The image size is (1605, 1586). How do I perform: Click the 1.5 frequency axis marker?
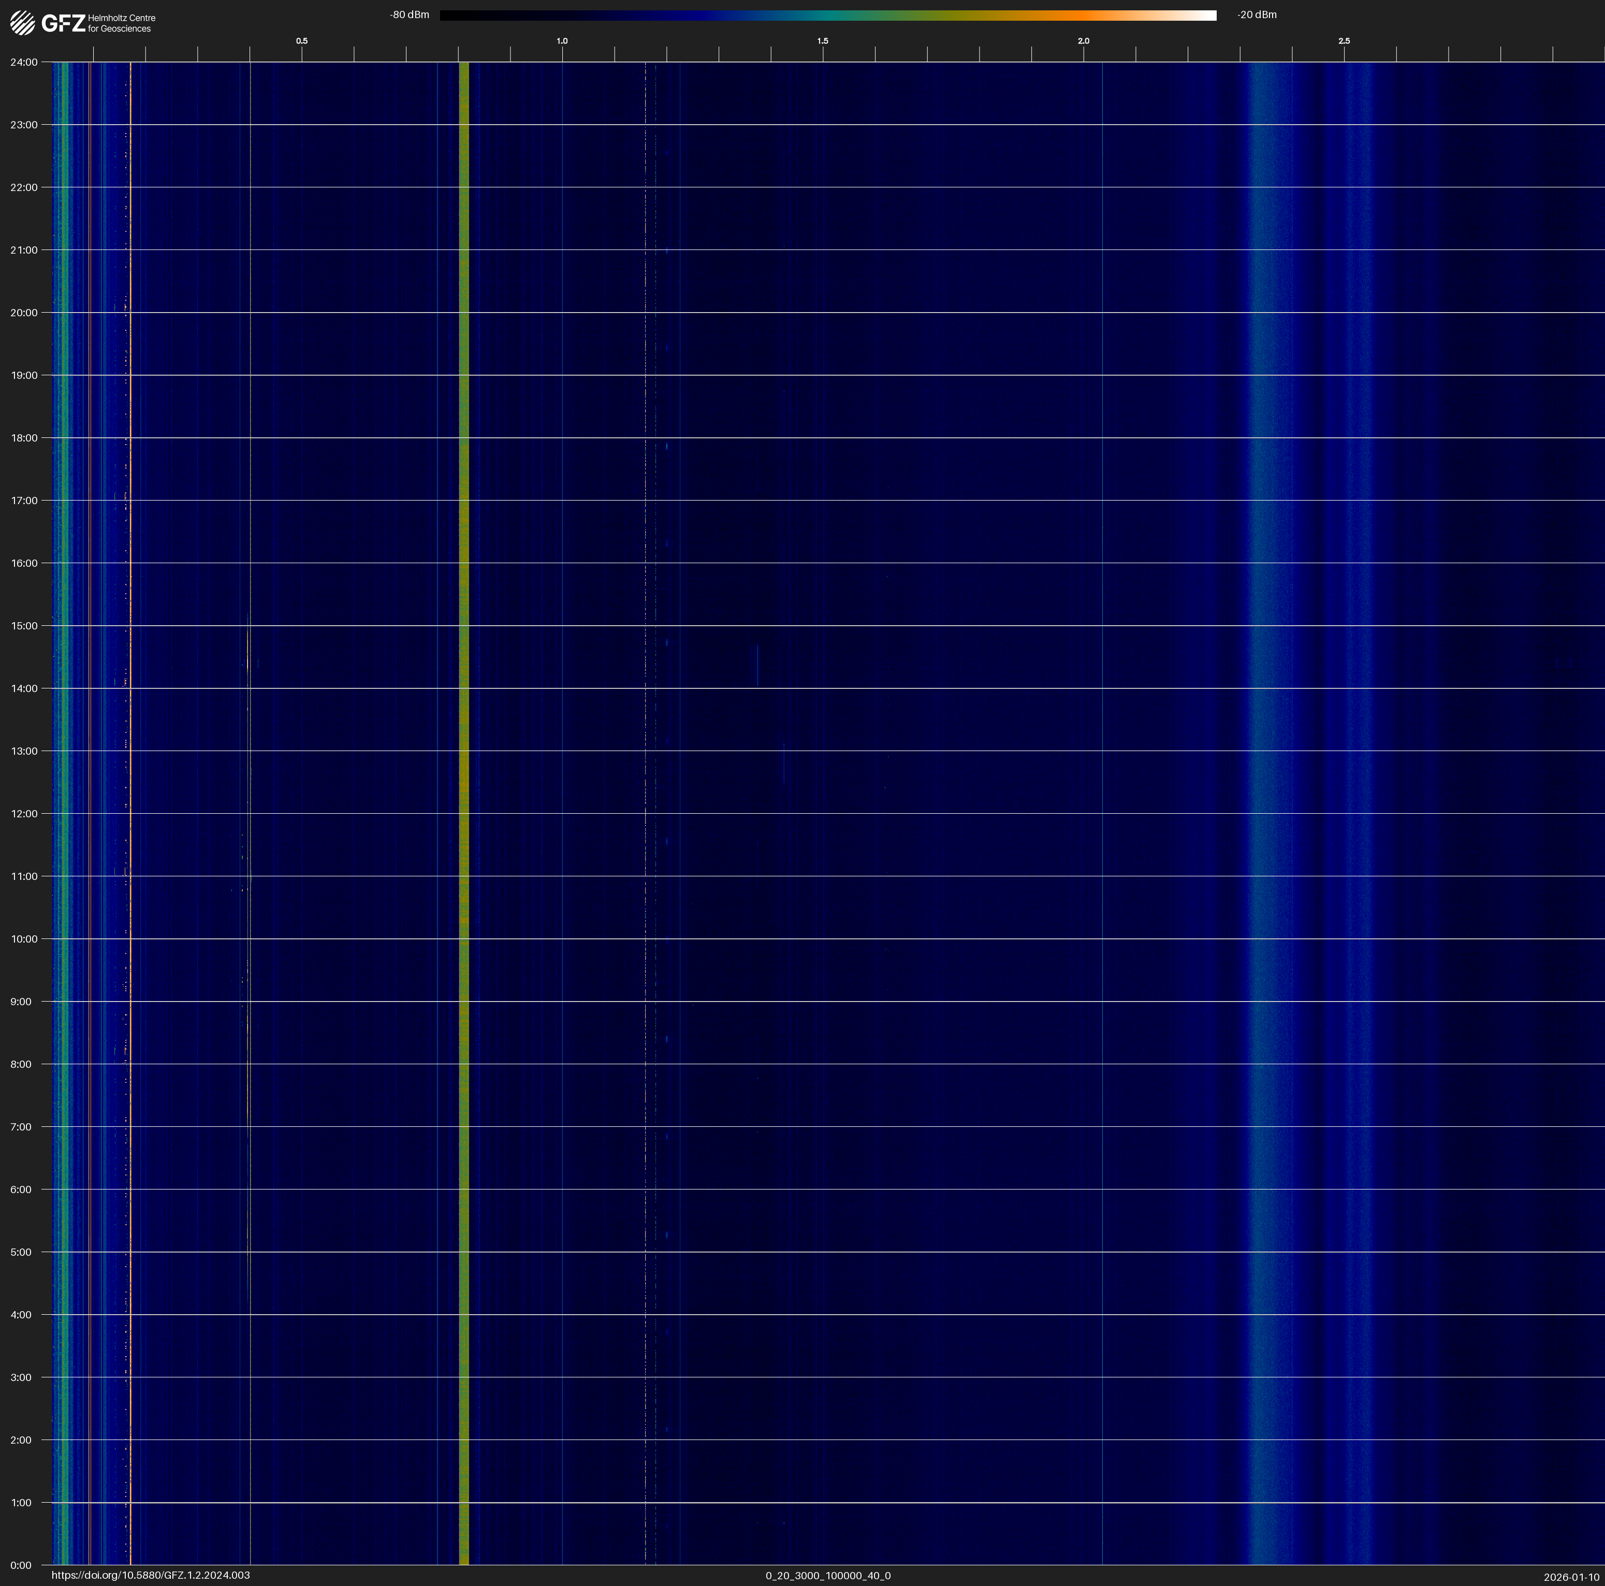click(x=823, y=41)
